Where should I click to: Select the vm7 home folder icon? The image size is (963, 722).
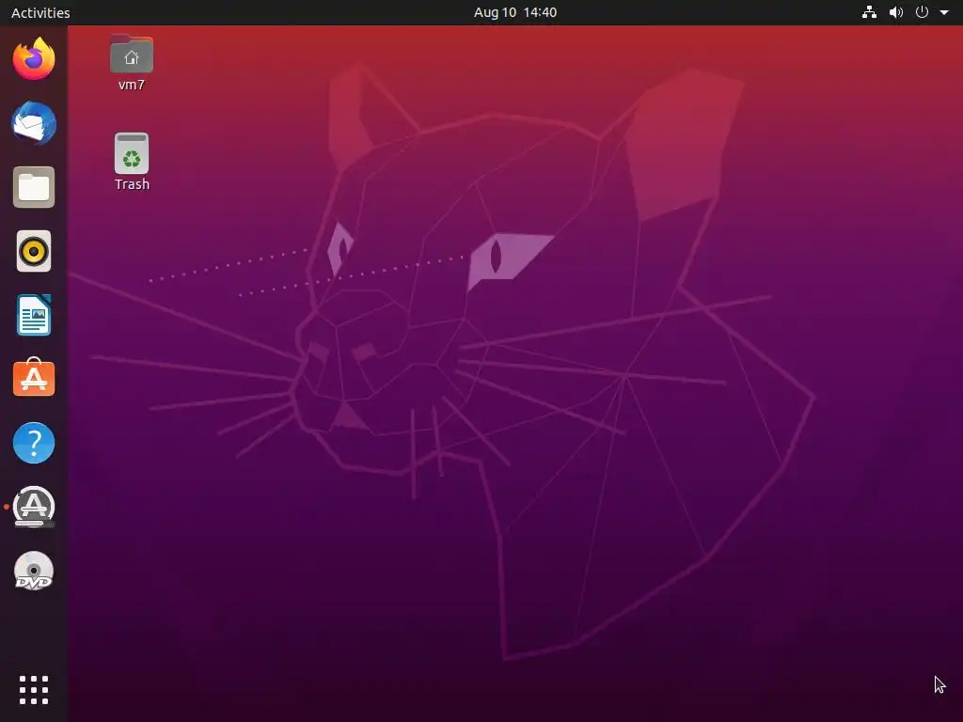pos(132,55)
